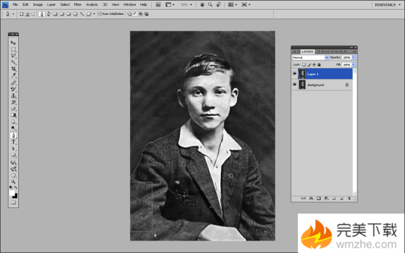
Task: Click the foreground color swatch
Action: pyautogui.click(x=12, y=194)
